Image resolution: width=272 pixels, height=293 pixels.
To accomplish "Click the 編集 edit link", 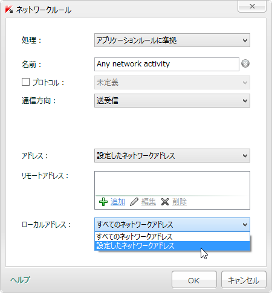I will pyautogui.click(x=149, y=202).
